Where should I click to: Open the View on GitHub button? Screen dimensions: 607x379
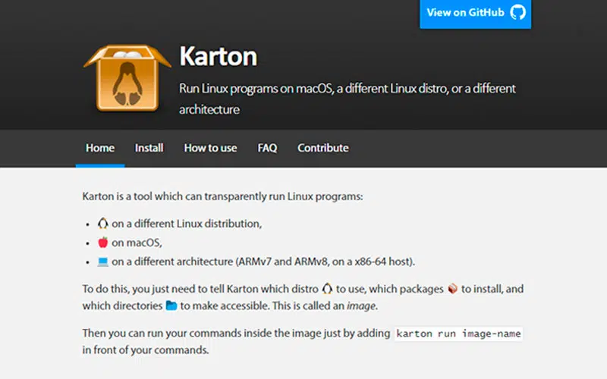[x=476, y=14]
